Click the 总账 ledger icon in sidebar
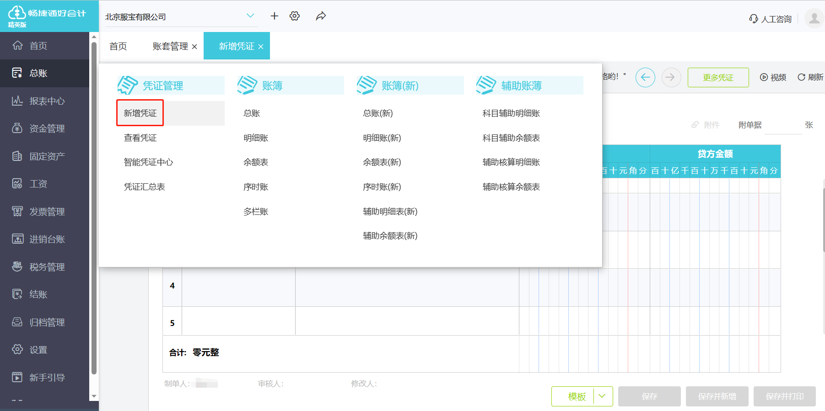Viewport: 825px width, 411px height. pyautogui.click(x=17, y=73)
